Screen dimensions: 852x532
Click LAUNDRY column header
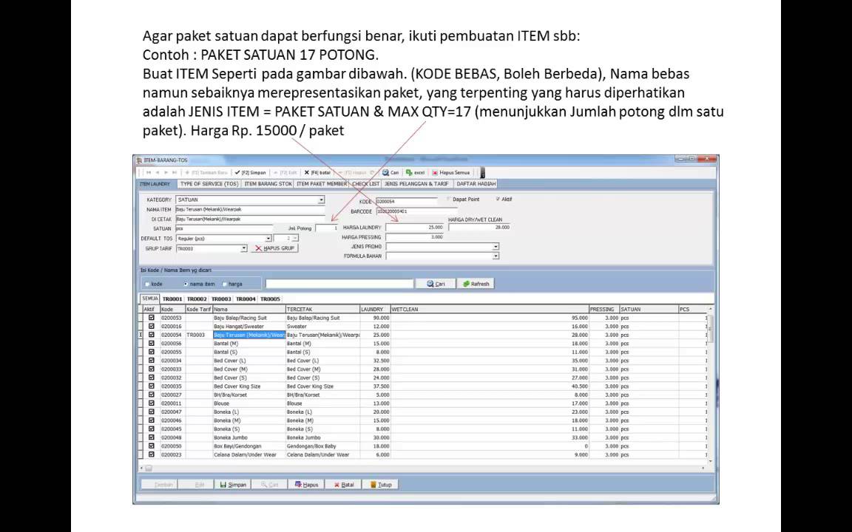click(x=375, y=309)
